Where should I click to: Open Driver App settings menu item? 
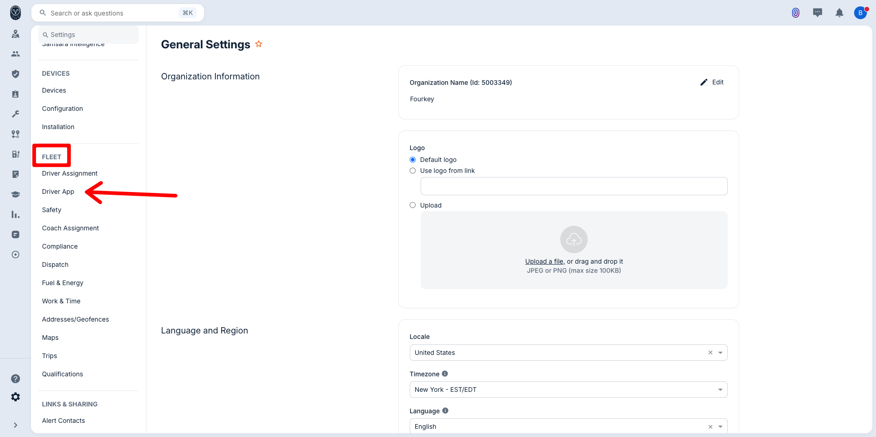coord(58,192)
